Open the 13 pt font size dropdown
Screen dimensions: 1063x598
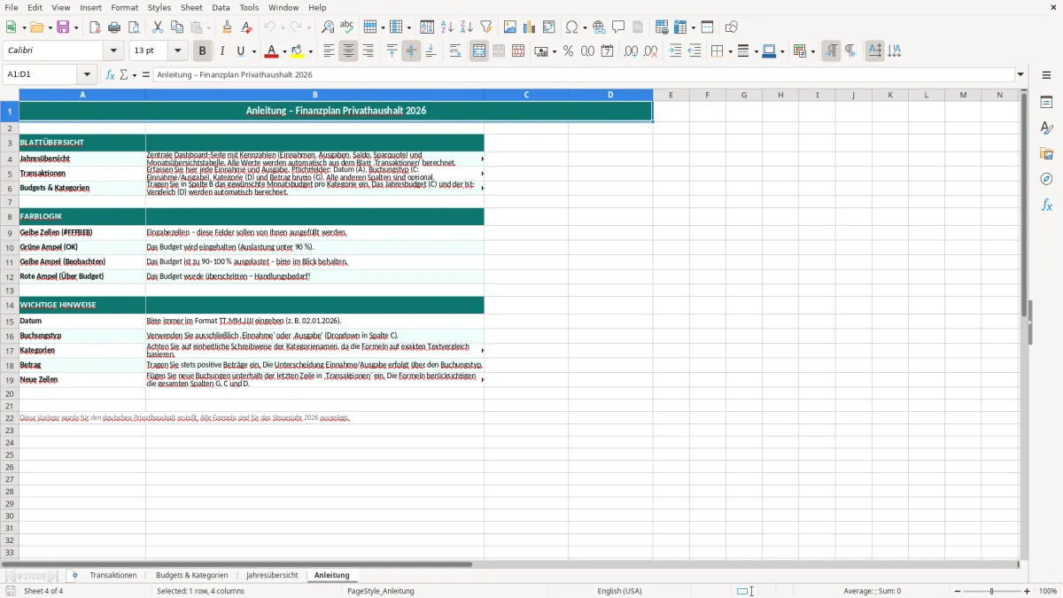click(x=177, y=51)
